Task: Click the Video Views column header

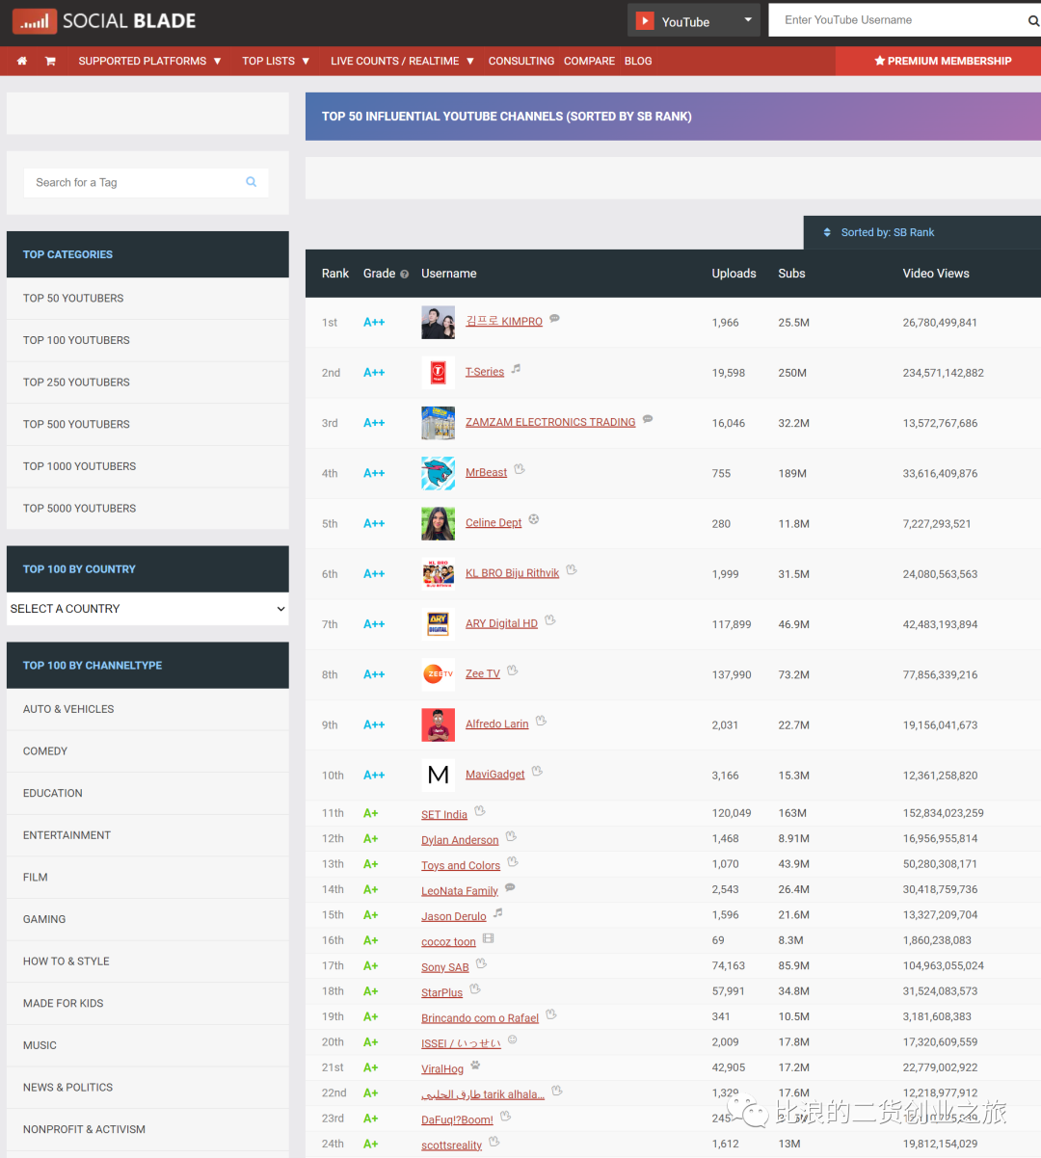Action: (x=936, y=274)
